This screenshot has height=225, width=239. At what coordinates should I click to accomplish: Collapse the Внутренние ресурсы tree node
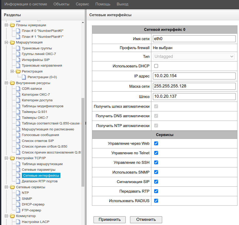(6, 83)
